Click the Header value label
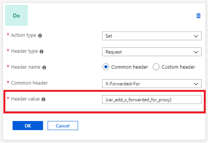 (26, 99)
